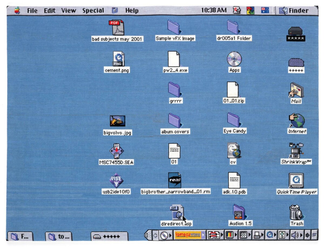Collapse the Control Strip using its left end tab
The height and width of the screenshot is (248, 324).
click(x=148, y=235)
